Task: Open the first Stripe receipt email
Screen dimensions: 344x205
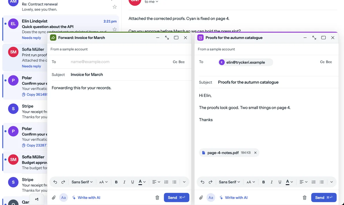Action: coord(25,112)
